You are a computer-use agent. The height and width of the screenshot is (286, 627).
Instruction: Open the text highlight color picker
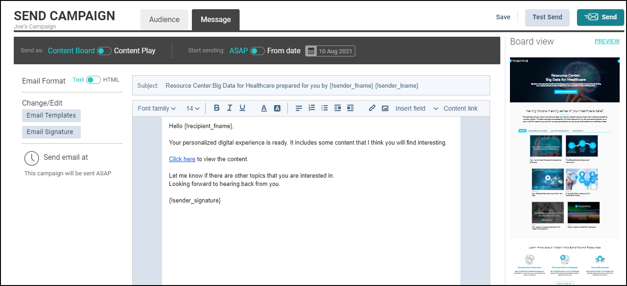(277, 108)
